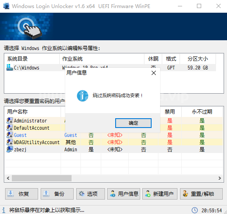
Task: Click the zbezj user computer icon
Action: coord(10,150)
